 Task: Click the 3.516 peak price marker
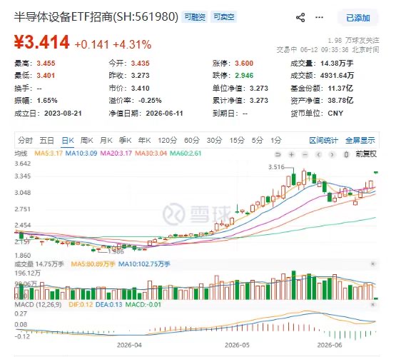click(276, 167)
